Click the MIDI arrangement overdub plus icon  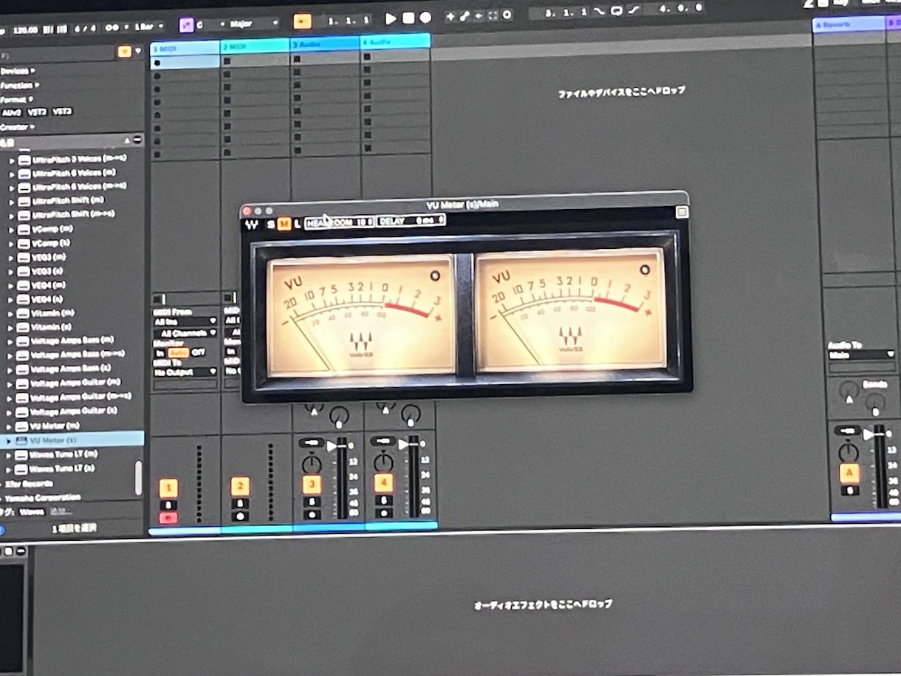pos(450,16)
